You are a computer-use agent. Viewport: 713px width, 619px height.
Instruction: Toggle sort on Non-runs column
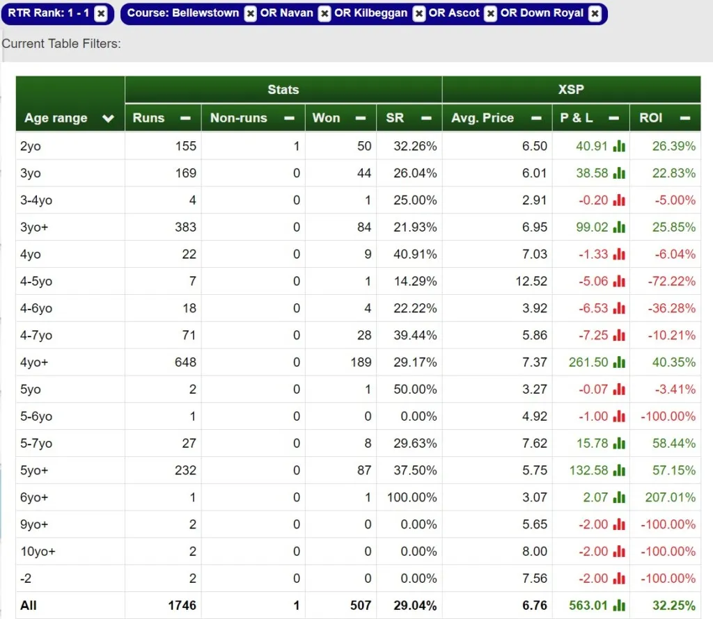pyautogui.click(x=289, y=118)
